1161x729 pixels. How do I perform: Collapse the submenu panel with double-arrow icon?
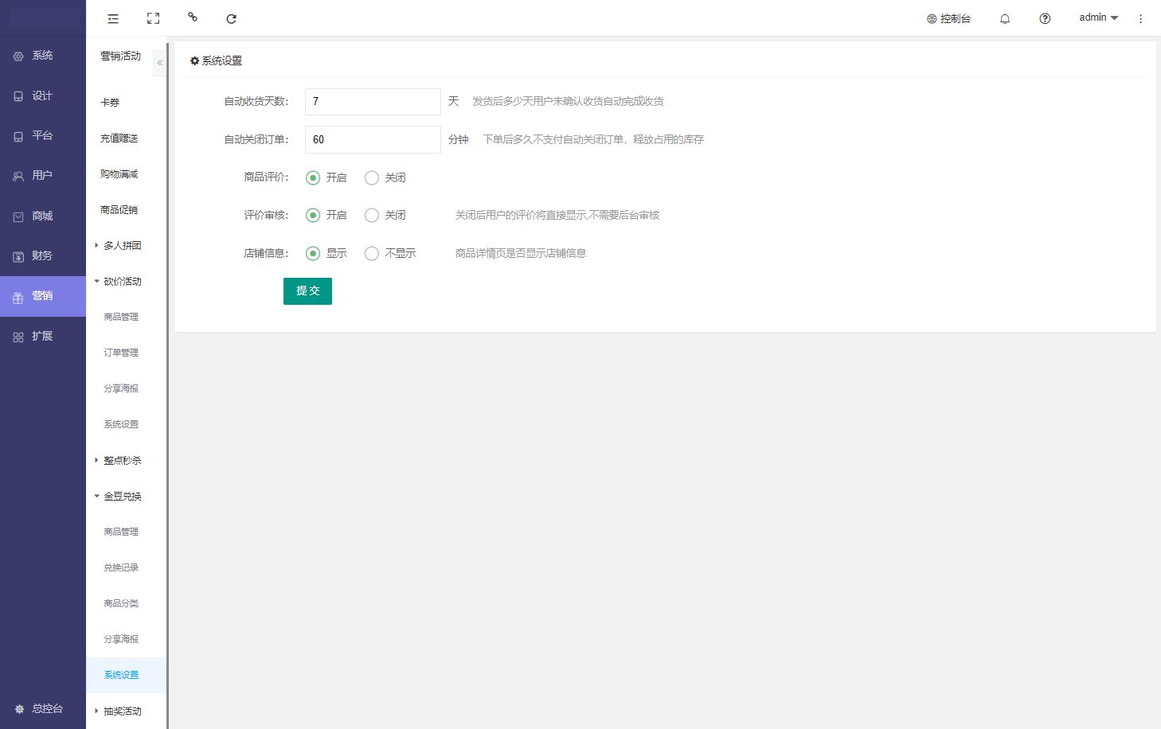click(x=159, y=63)
